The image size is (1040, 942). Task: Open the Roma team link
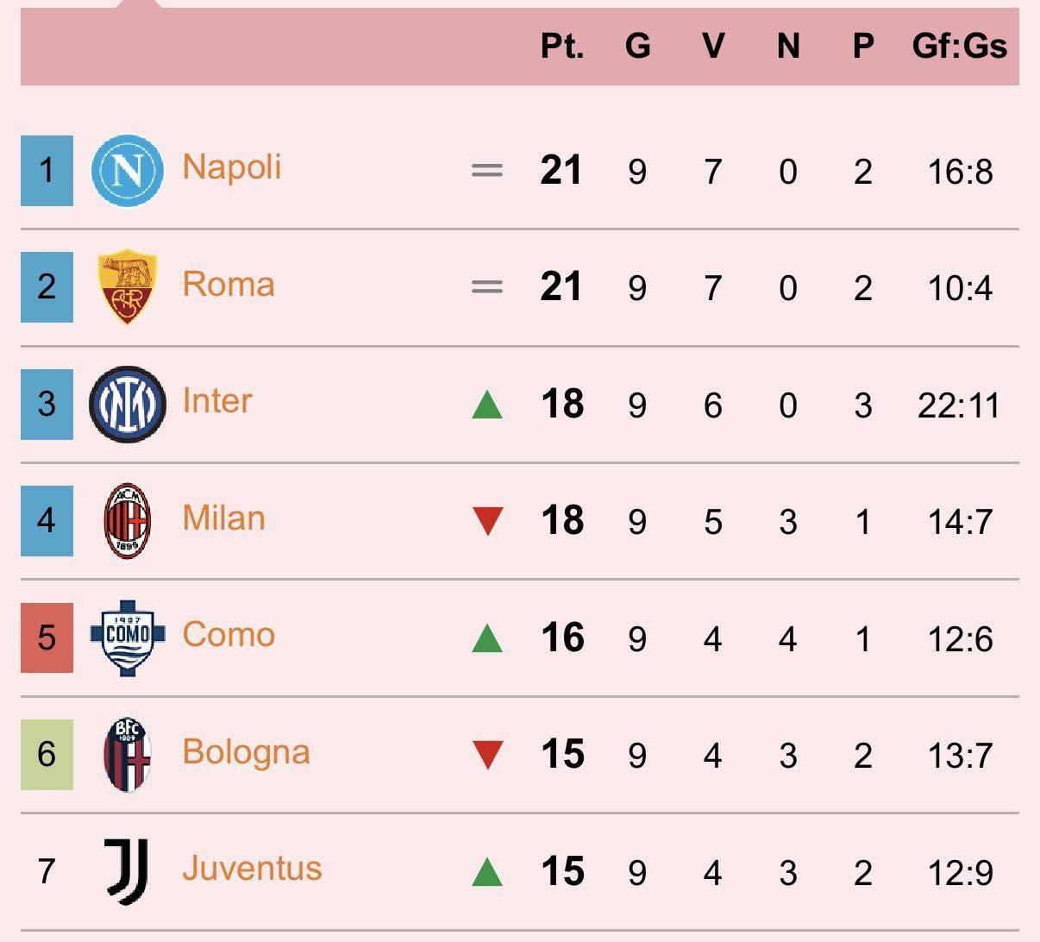[x=229, y=284]
